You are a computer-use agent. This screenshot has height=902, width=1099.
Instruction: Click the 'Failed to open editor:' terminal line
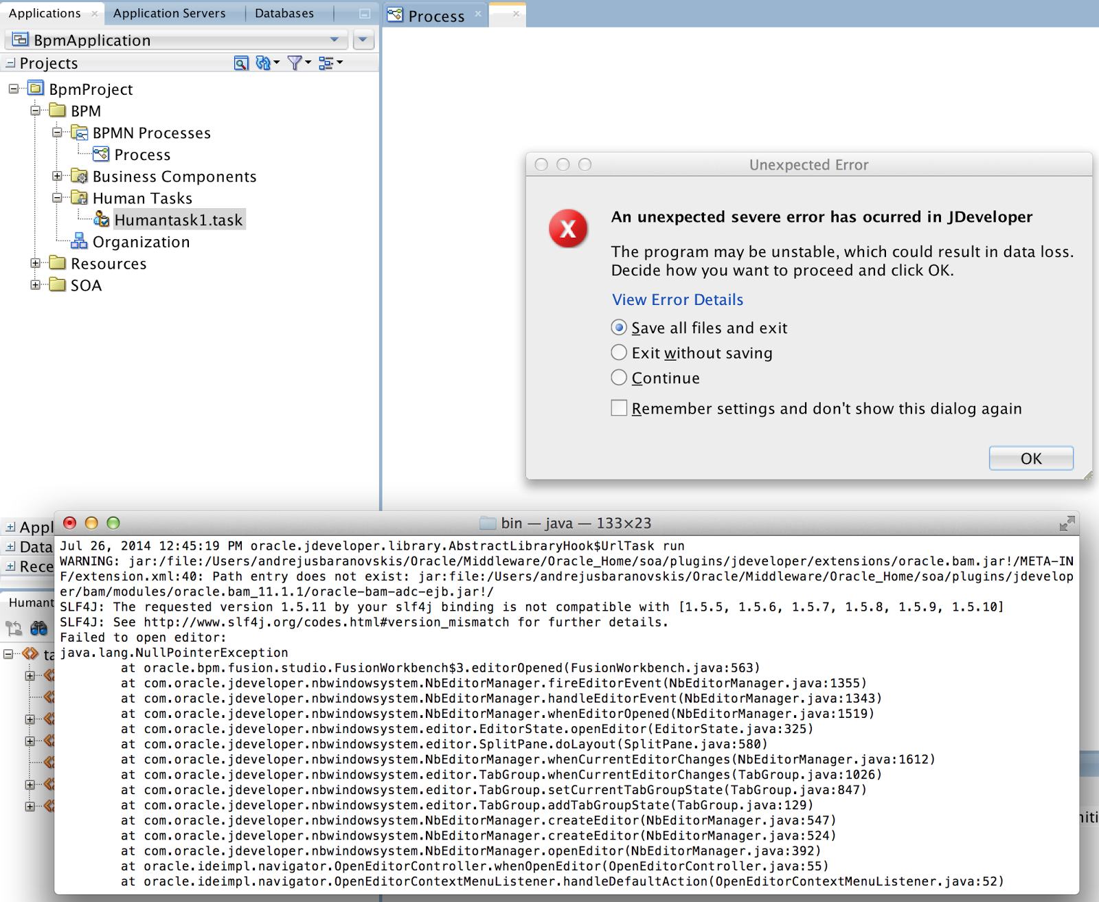(x=143, y=638)
